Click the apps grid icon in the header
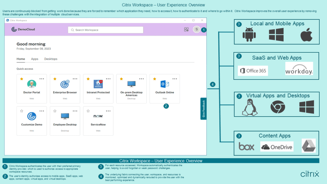This screenshot has width=327, height=184. pos(186,29)
